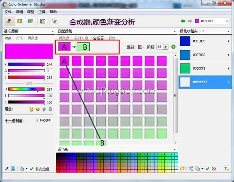The height and width of the screenshot is (182, 234).
Task: Click the red prohibit icon in favorites
Action: pyautogui.click(x=214, y=169)
